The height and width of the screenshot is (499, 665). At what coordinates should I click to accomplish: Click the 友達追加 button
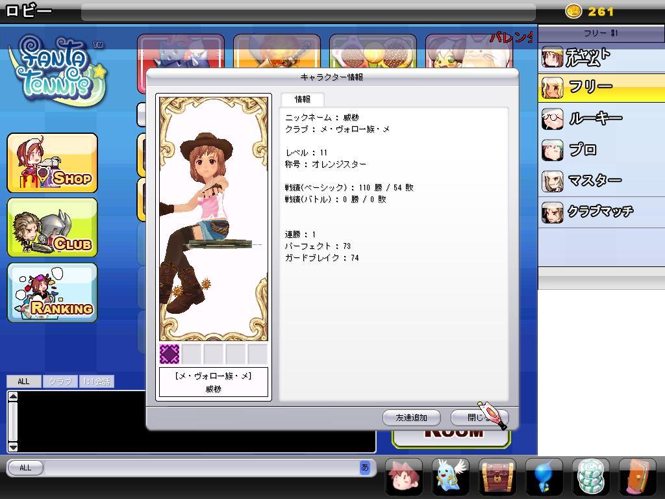(x=411, y=418)
